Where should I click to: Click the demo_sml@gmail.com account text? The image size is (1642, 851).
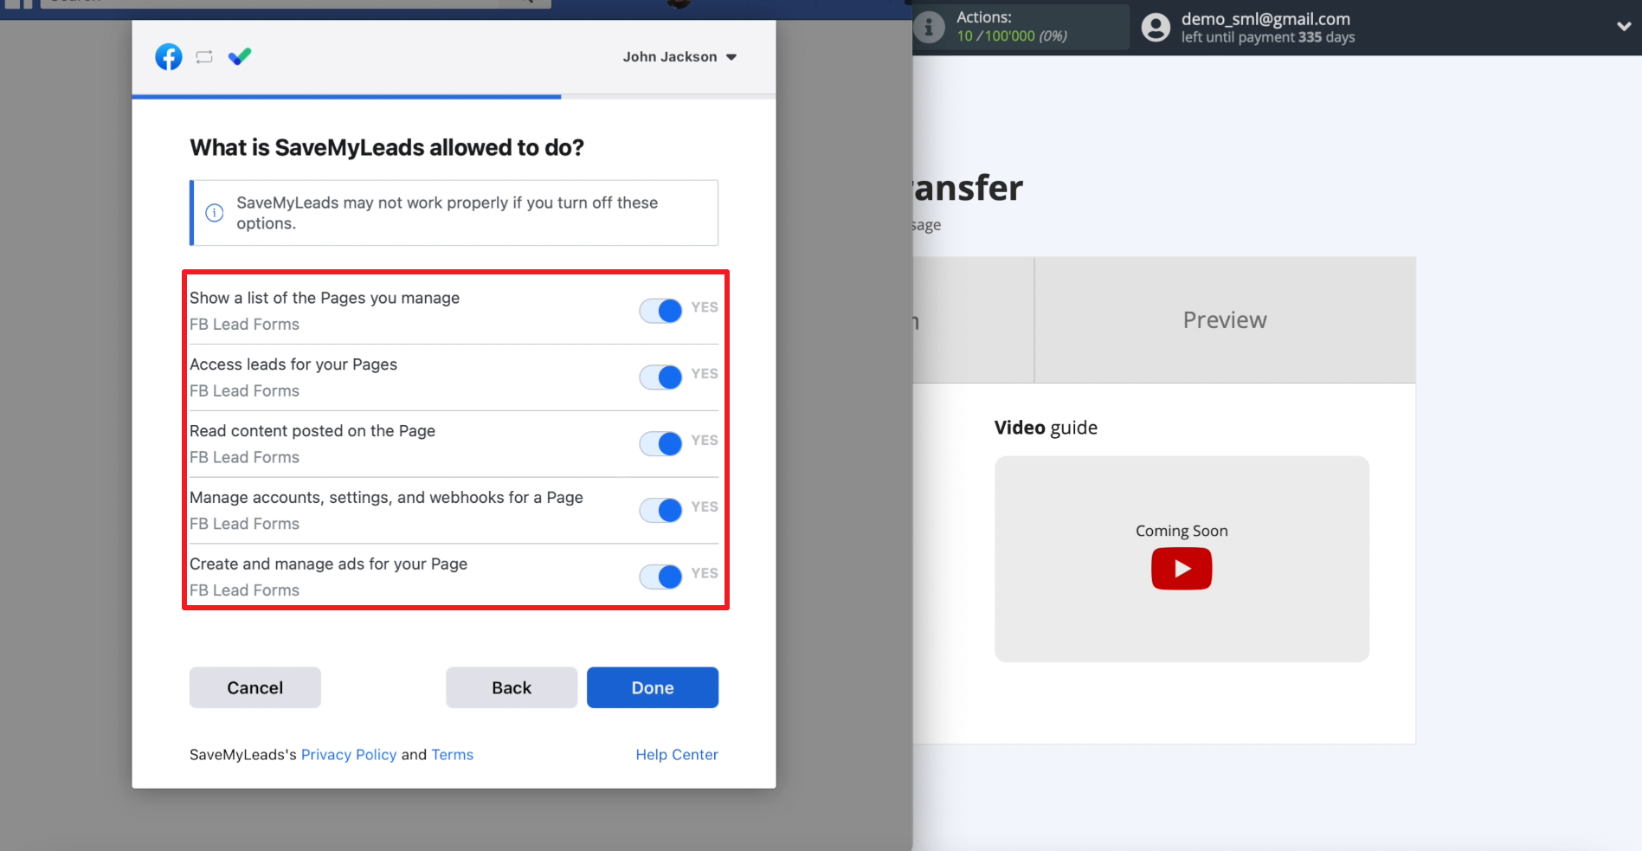pyautogui.click(x=1265, y=19)
